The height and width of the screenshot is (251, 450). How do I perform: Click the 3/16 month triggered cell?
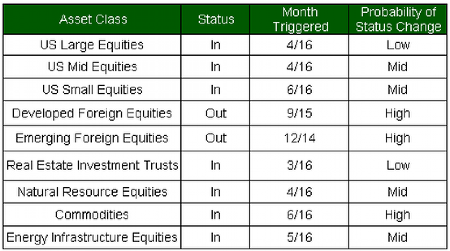coord(300,165)
